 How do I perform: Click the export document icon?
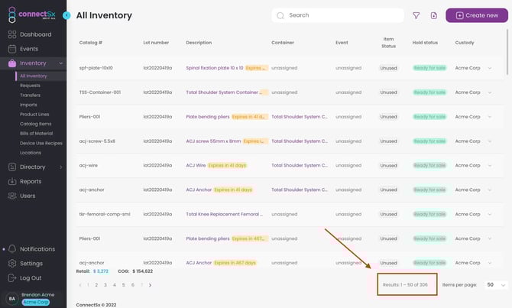click(434, 15)
